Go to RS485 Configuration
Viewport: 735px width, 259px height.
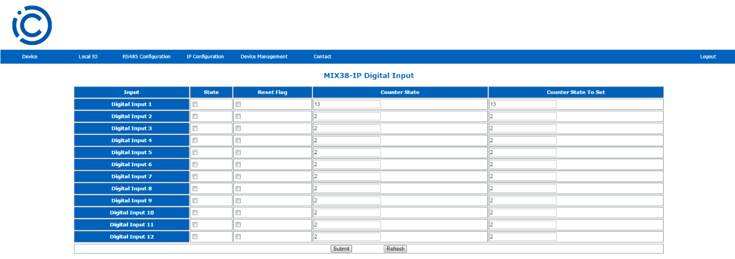pyautogui.click(x=146, y=57)
